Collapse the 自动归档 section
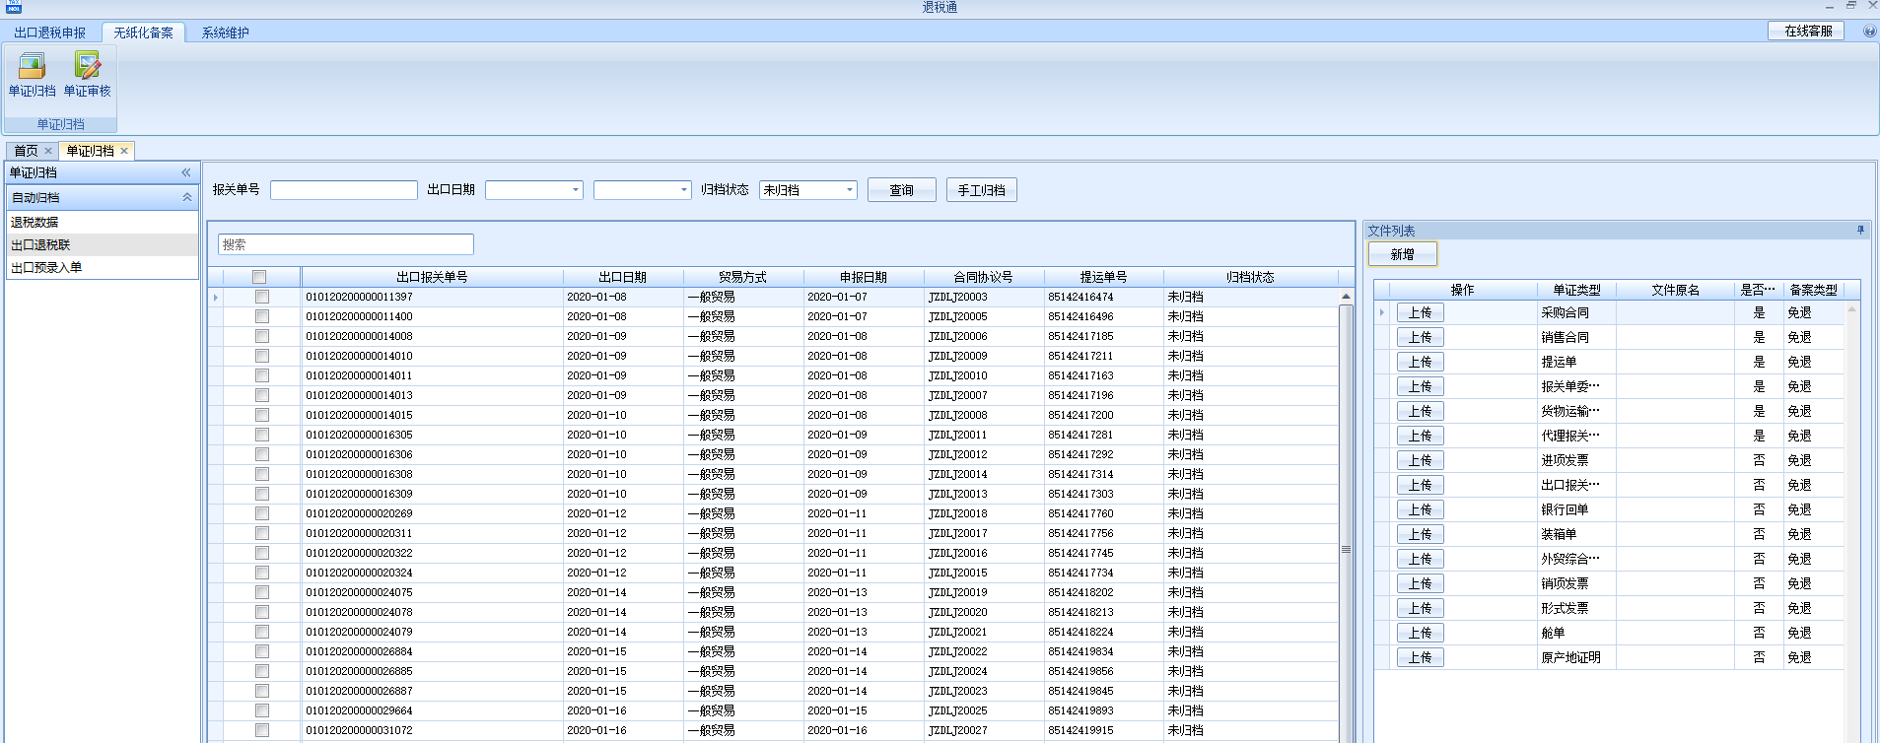1880x743 pixels. pyautogui.click(x=186, y=197)
